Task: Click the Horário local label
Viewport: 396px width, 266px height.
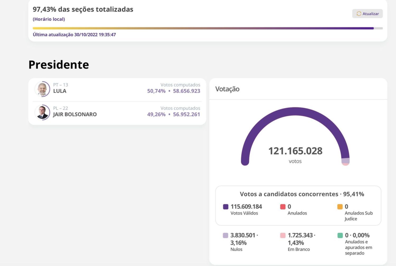Action: [x=49, y=19]
